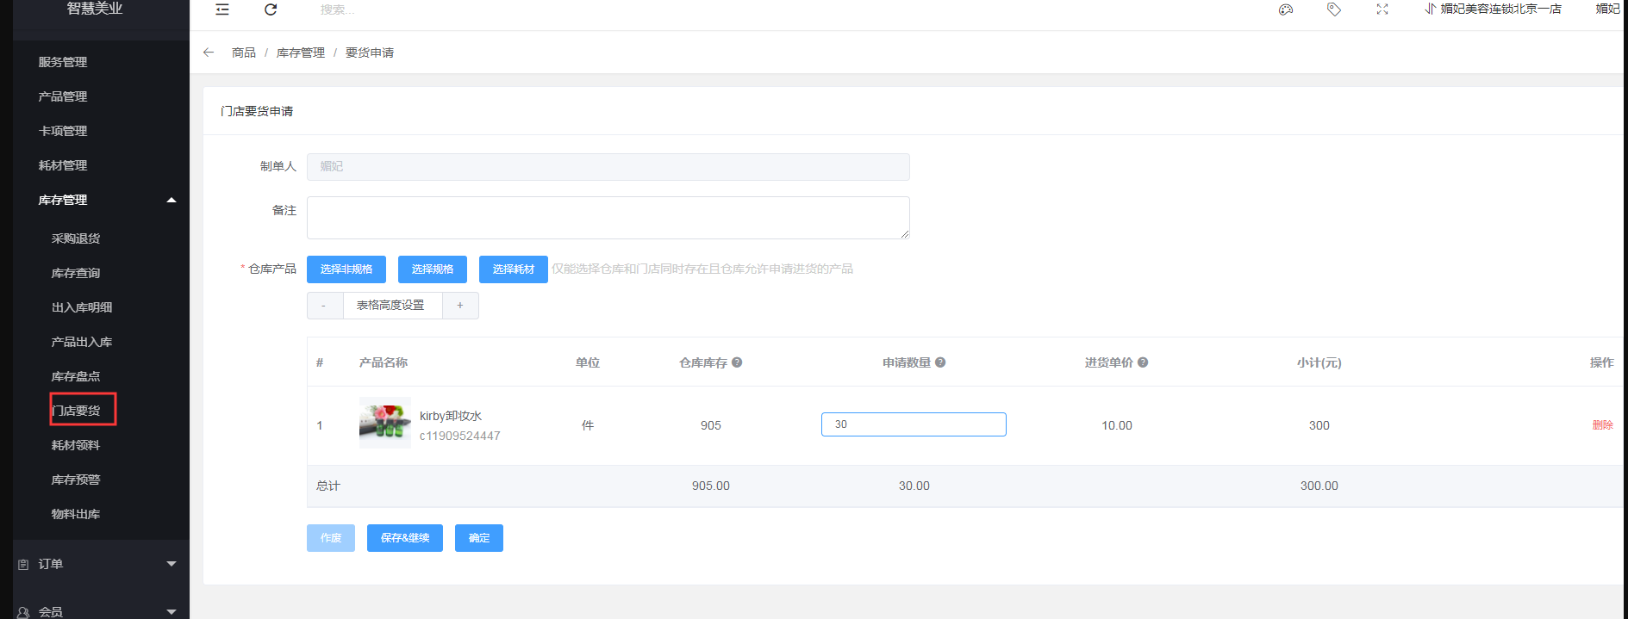This screenshot has height=619, width=1628.
Task: Click the 仓库库存 value 905
Action: tap(711, 425)
